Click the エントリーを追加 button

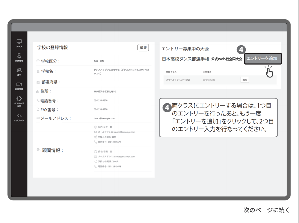tap(263, 59)
